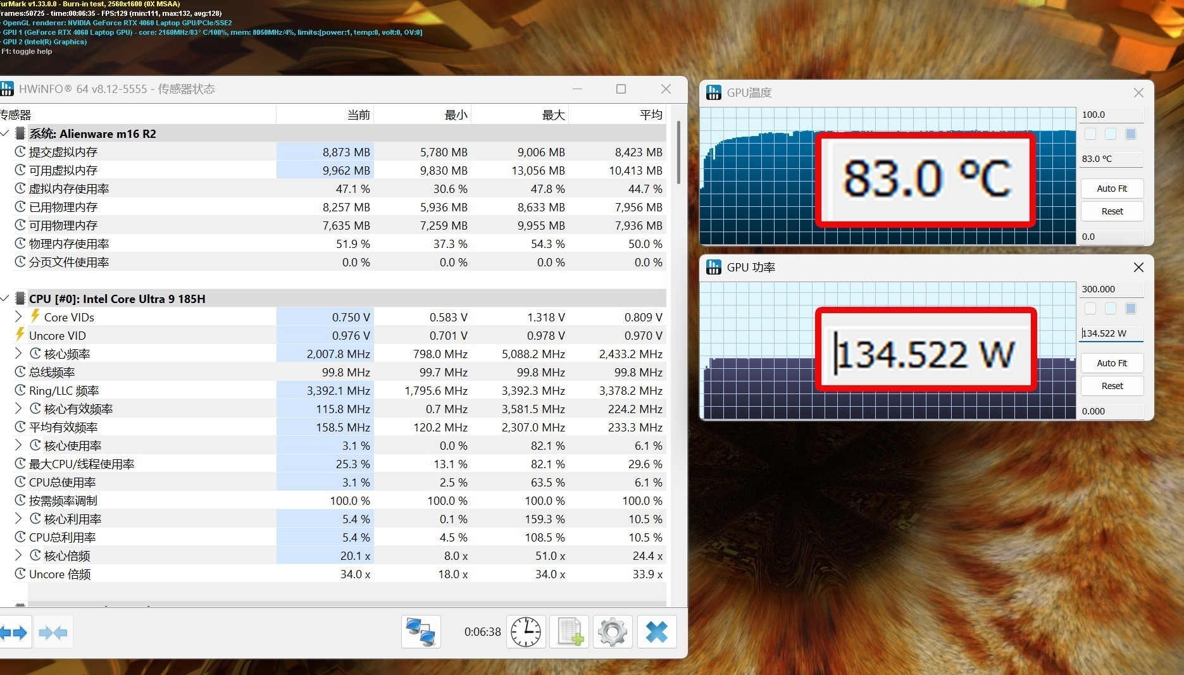Click the 传感器 column header
Image resolution: width=1184 pixels, height=675 pixels.
coord(138,115)
